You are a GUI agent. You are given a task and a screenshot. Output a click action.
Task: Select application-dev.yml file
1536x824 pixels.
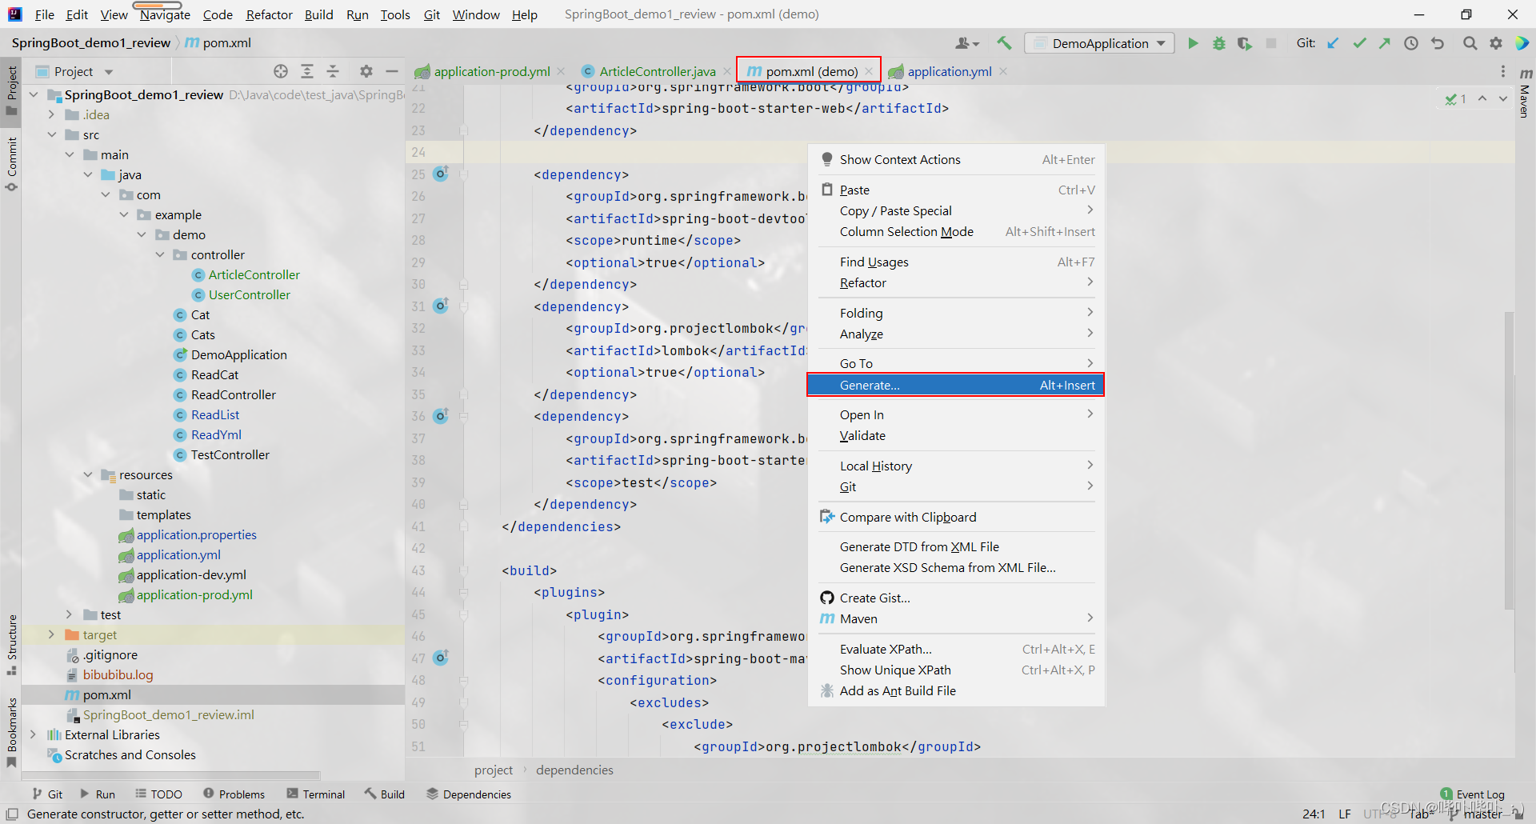(191, 574)
